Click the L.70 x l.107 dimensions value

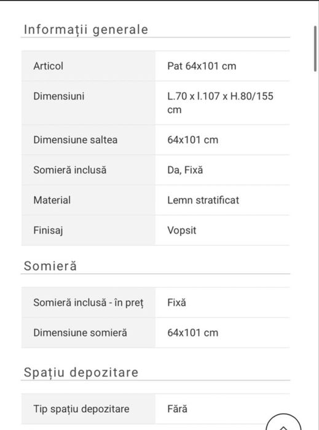coord(220,103)
